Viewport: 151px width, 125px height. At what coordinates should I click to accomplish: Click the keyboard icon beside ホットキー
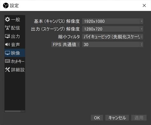click(7, 61)
